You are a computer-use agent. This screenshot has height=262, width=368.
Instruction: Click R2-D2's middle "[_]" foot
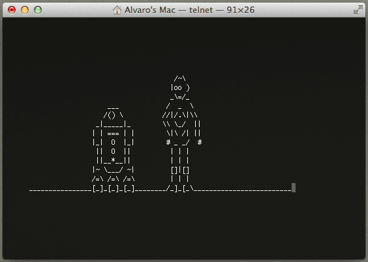click(114, 188)
